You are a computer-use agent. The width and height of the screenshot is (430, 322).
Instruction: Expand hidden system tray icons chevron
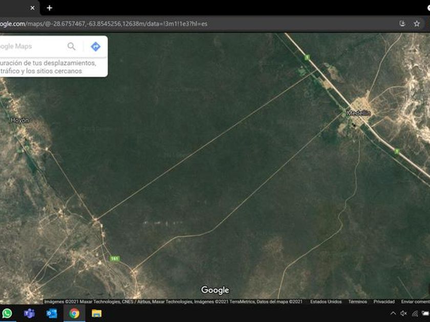(x=393, y=313)
